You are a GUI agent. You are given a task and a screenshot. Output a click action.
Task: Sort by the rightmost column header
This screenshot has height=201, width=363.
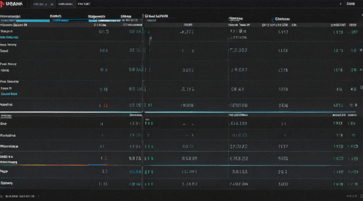tap(353, 25)
